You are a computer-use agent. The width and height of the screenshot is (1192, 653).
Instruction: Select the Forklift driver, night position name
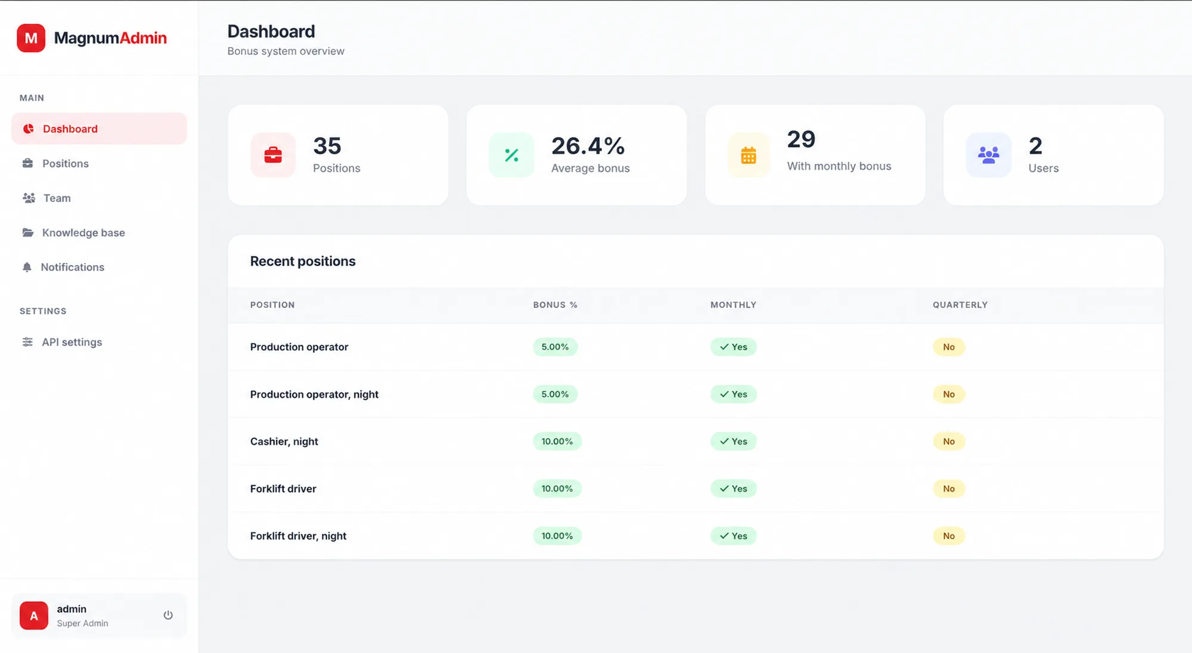[x=298, y=536]
